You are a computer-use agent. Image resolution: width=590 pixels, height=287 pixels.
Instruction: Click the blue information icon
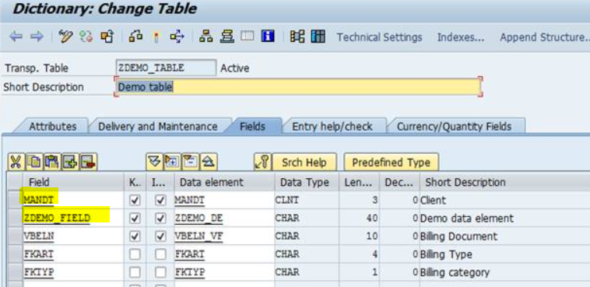[x=268, y=37]
